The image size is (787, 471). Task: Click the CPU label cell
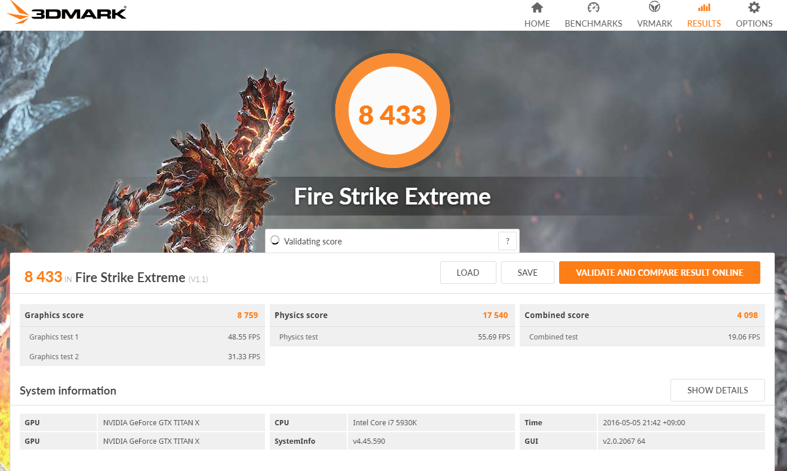pyautogui.click(x=308, y=423)
